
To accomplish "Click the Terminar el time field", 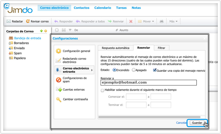I will 161,105.
